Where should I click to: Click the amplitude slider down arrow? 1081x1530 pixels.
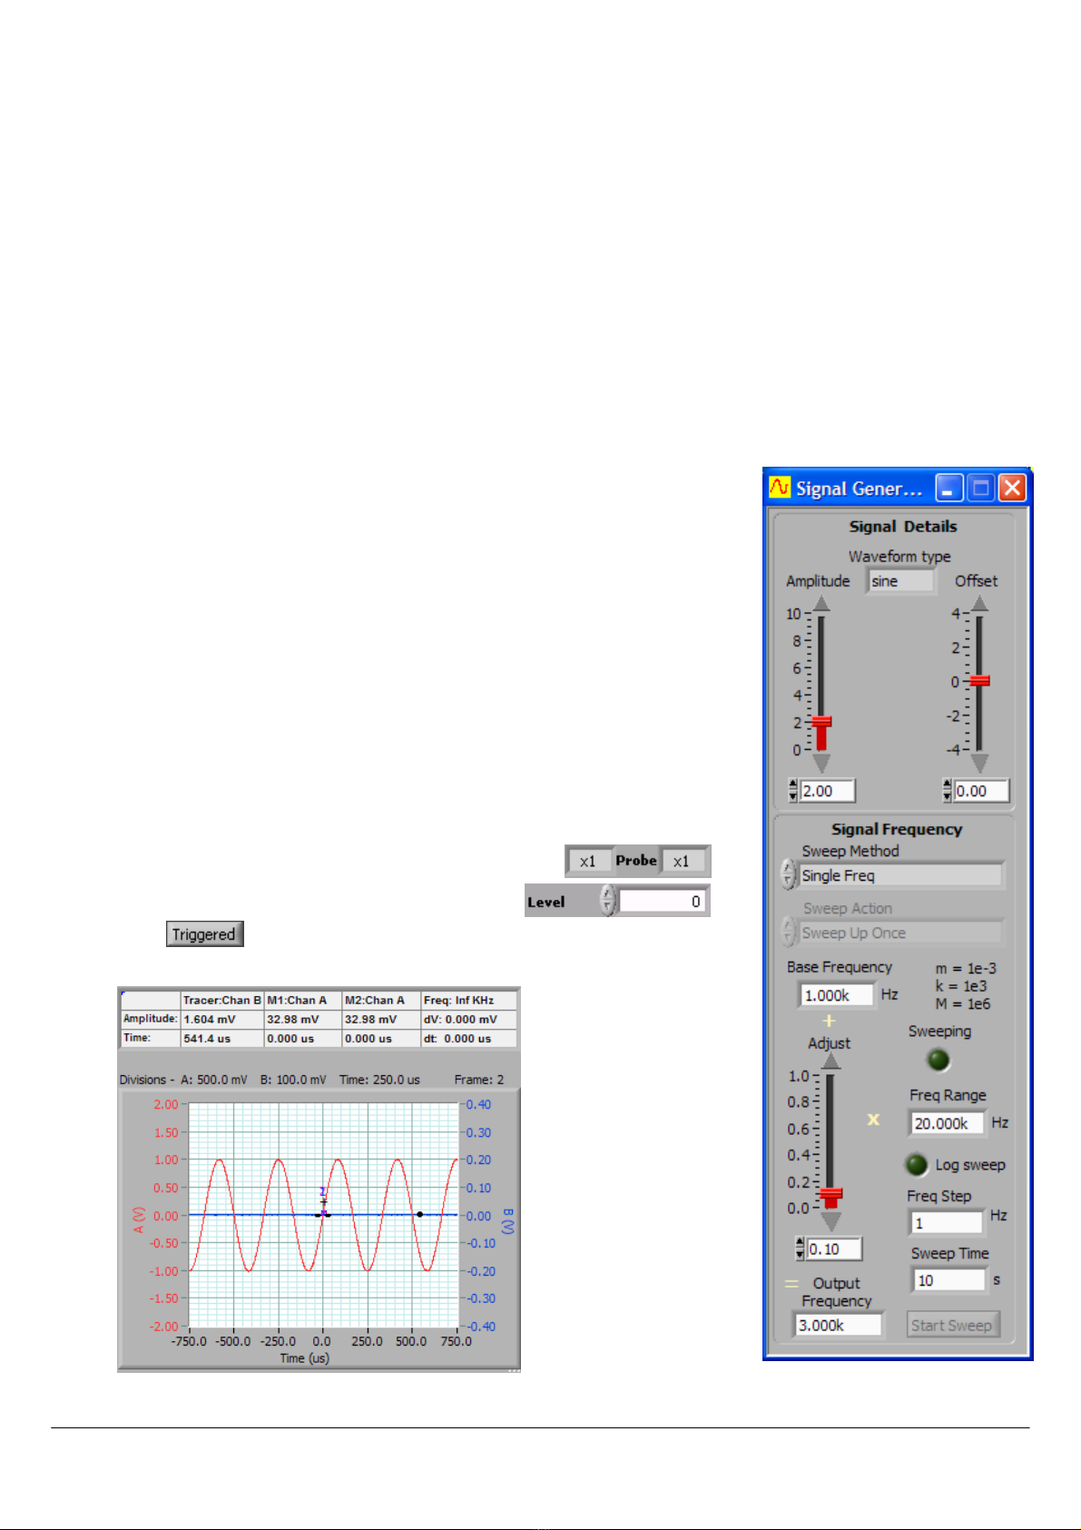(821, 763)
